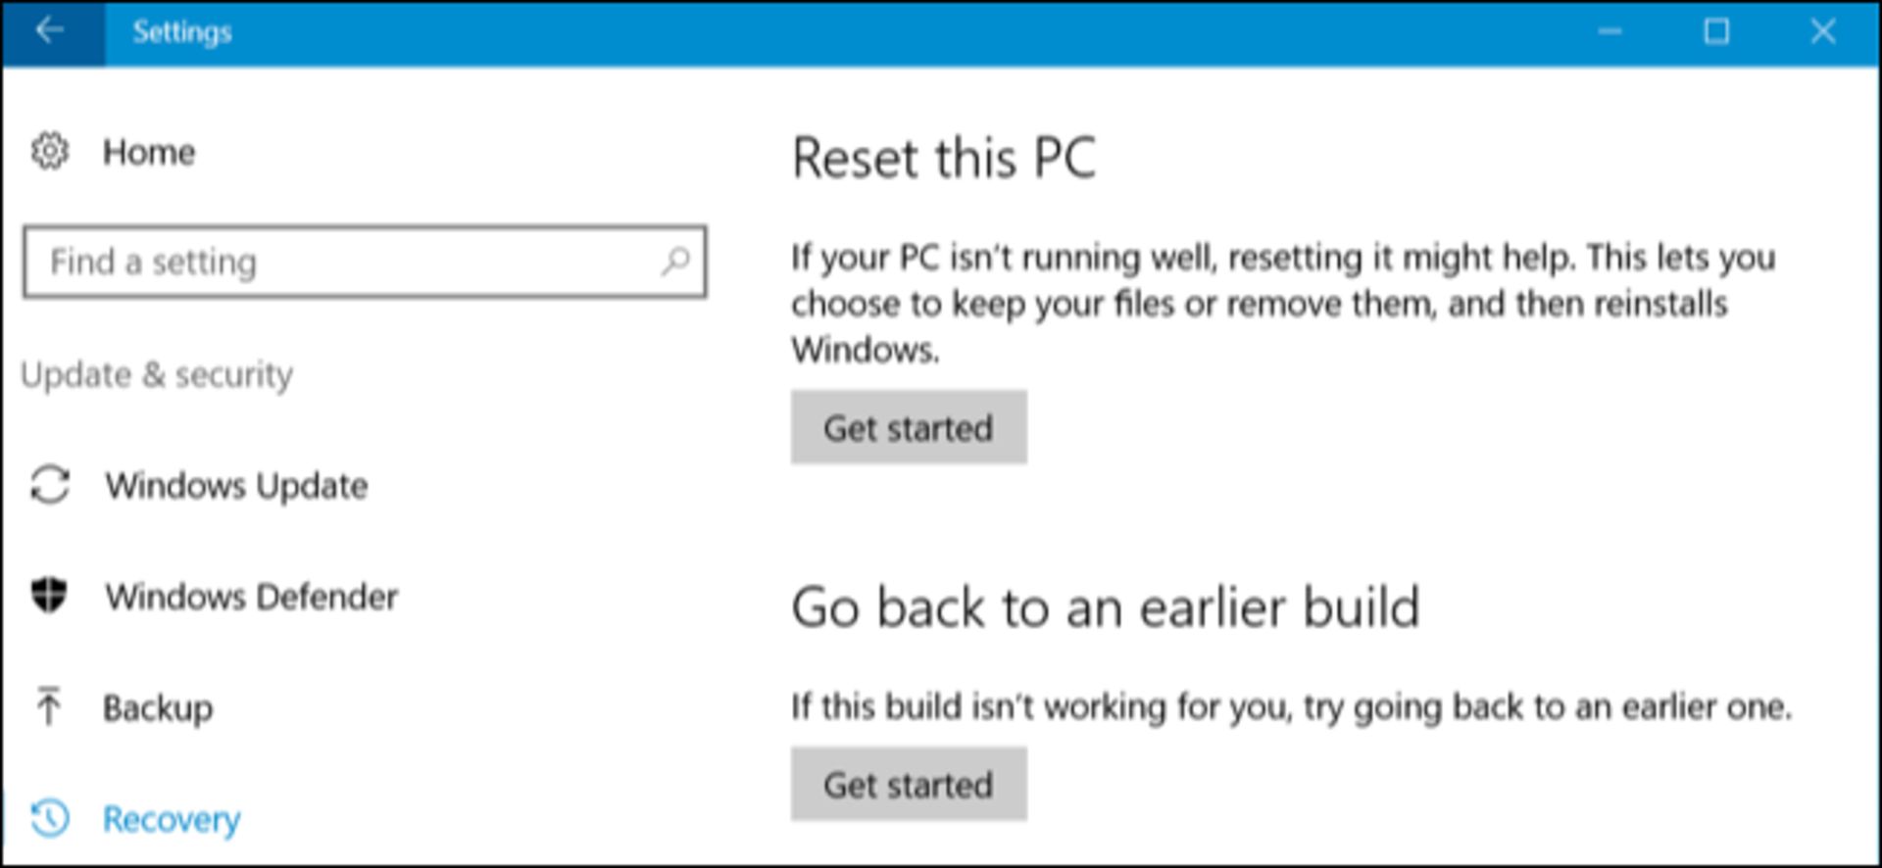The height and width of the screenshot is (868, 1882).
Task: Maximize the Settings window
Action: point(1716,31)
